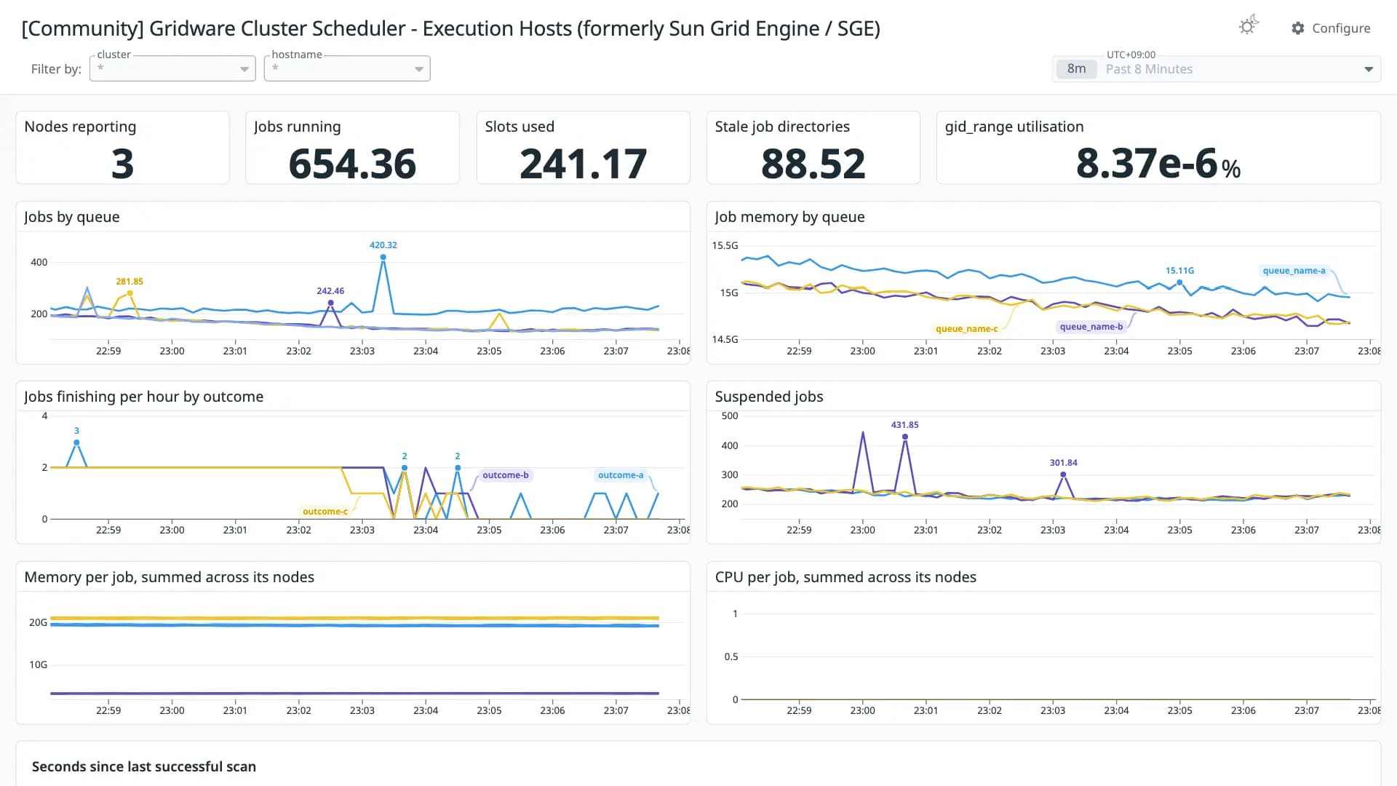This screenshot has width=1397, height=786.
Task: Click the Slots used value 241.17
Action: click(x=583, y=164)
